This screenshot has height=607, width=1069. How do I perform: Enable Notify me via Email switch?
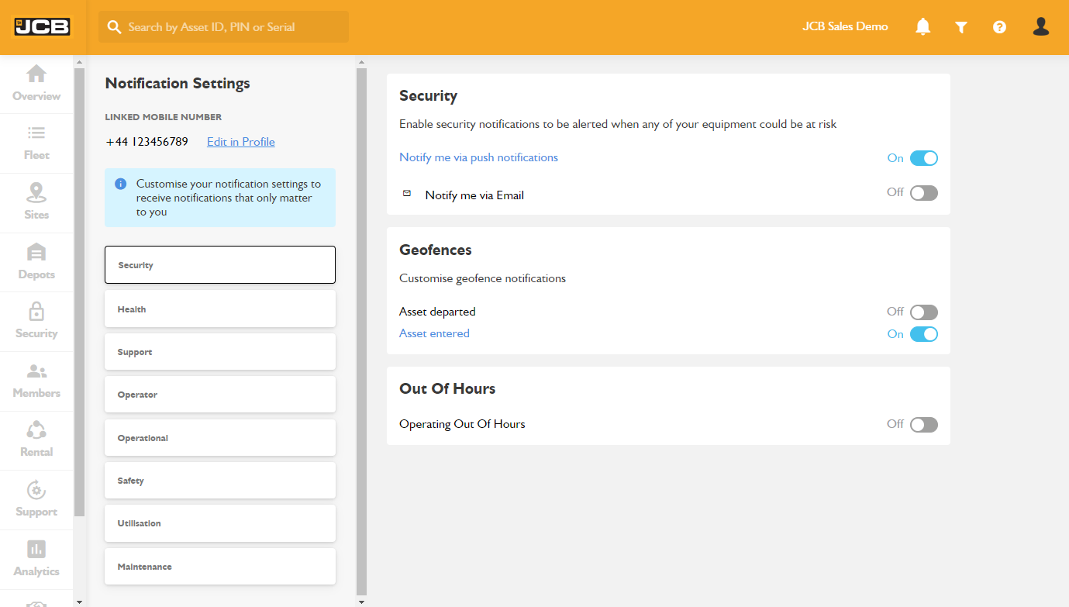click(923, 193)
